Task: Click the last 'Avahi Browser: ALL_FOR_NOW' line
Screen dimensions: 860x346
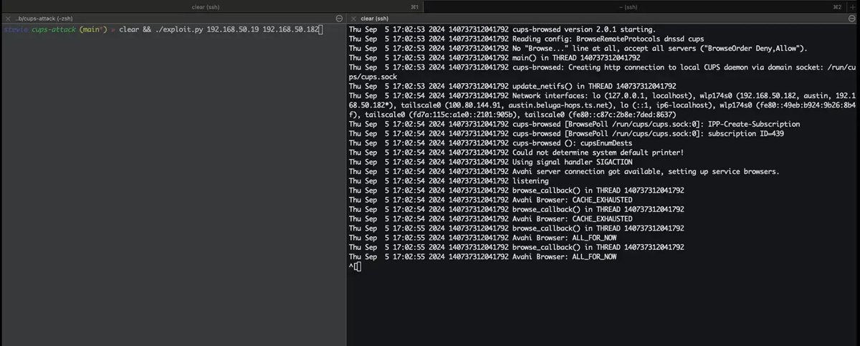Action: 482,256
